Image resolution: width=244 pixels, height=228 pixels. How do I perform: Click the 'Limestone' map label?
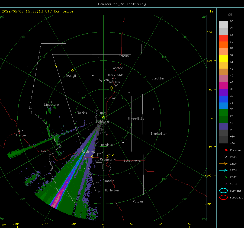(x=51, y=105)
